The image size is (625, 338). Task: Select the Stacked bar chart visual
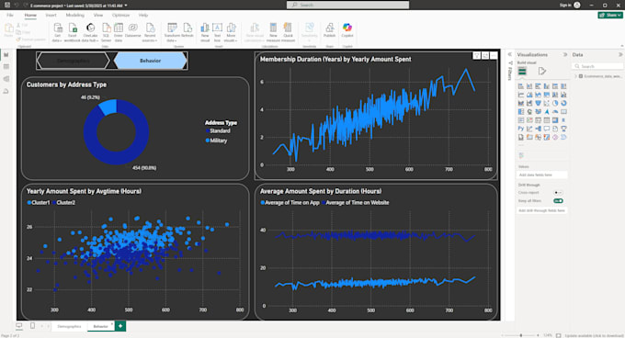point(521,86)
